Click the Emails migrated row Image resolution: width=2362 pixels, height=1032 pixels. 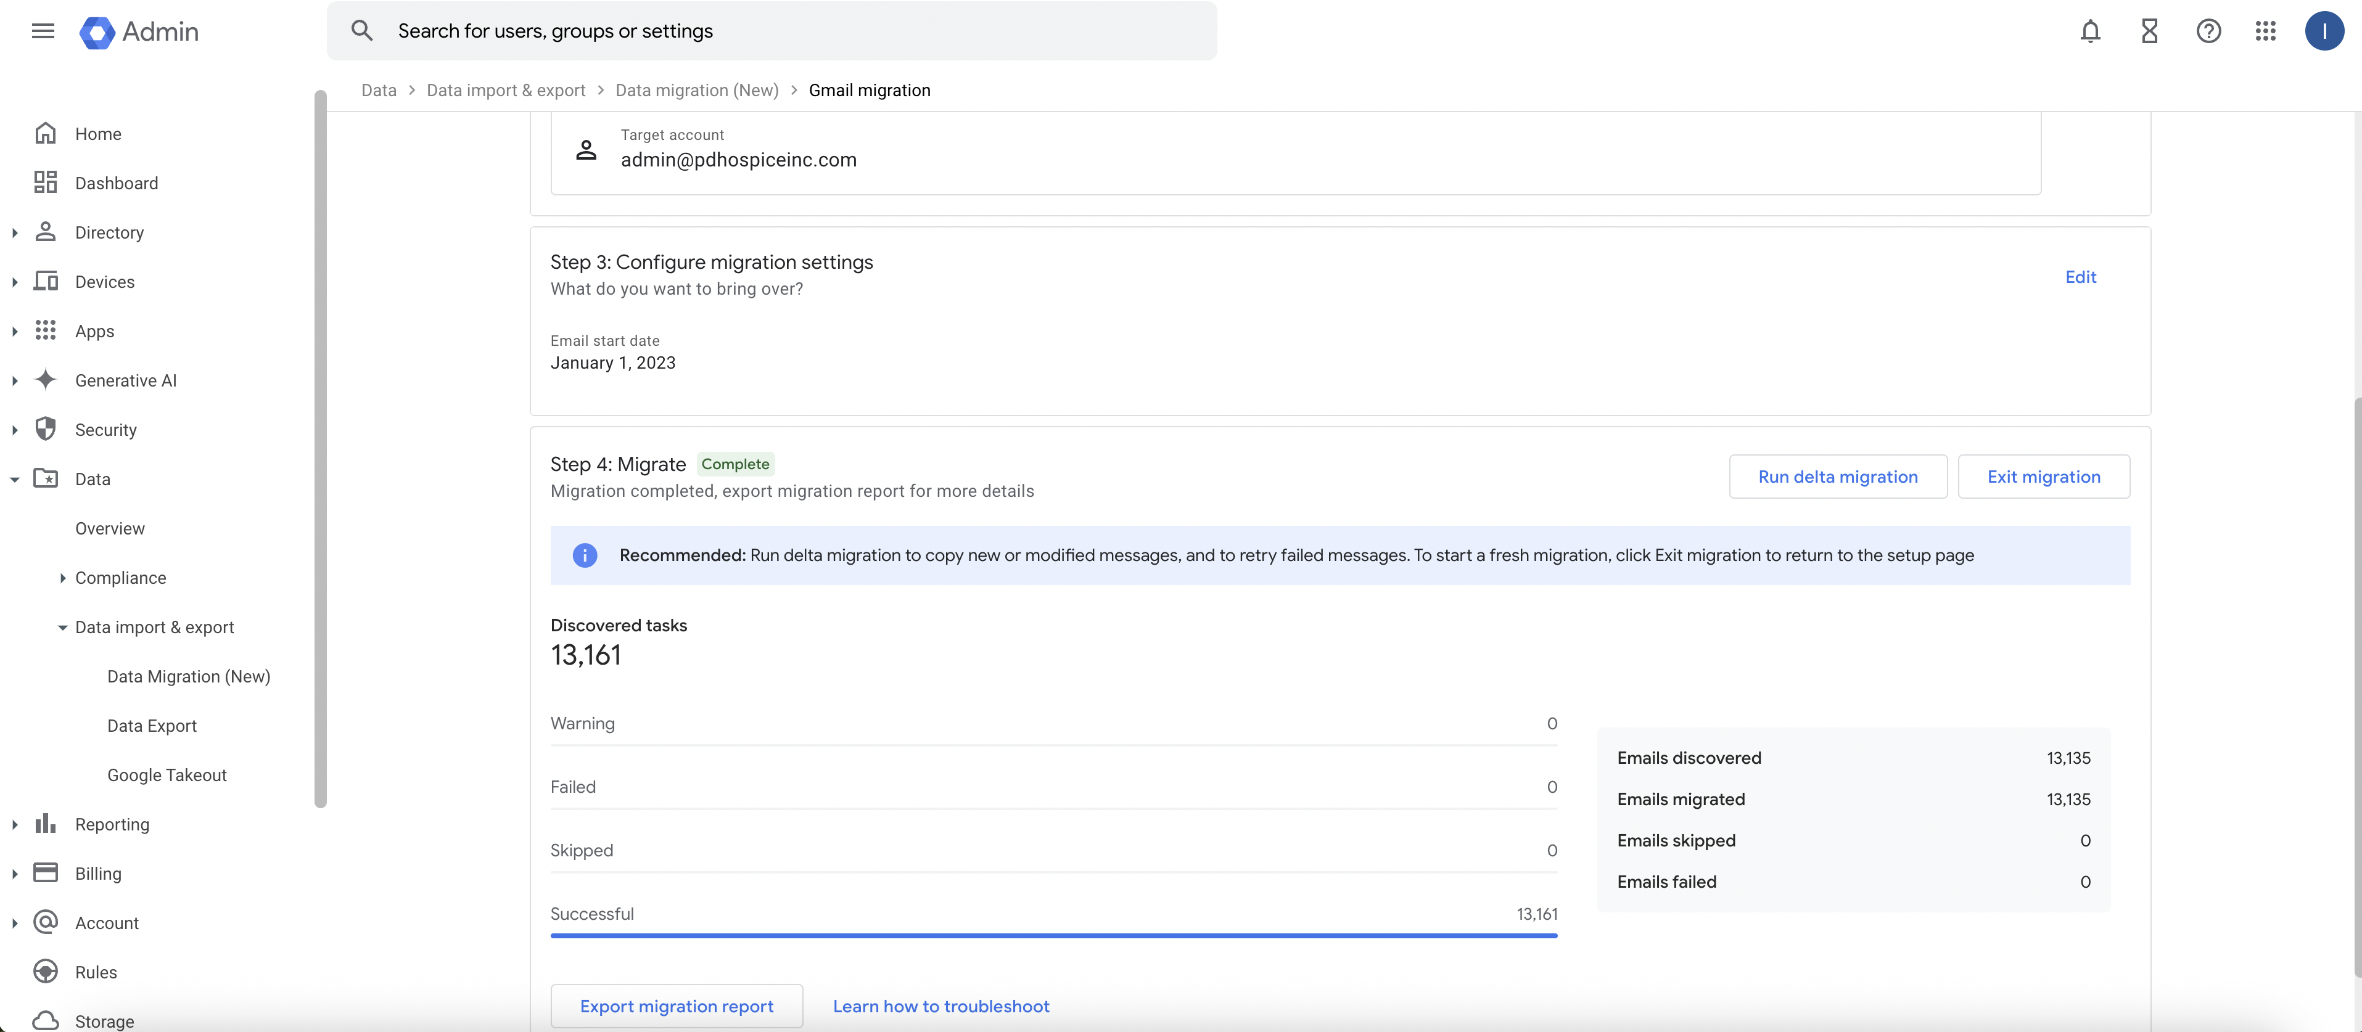click(x=1853, y=799)
